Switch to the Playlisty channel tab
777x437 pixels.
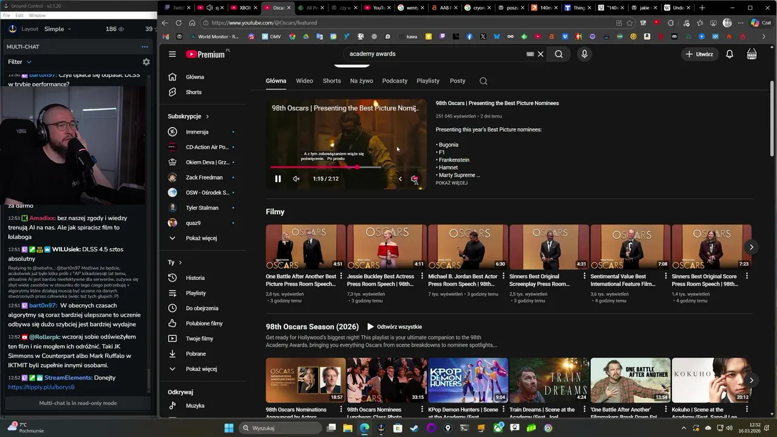coord(428,81)
